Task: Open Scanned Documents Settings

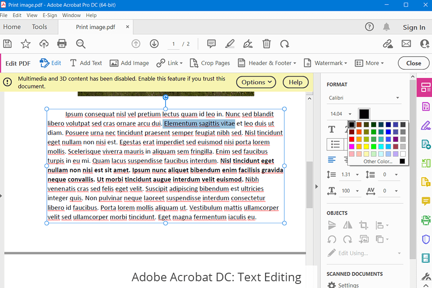Action: [x=343, y=285]
